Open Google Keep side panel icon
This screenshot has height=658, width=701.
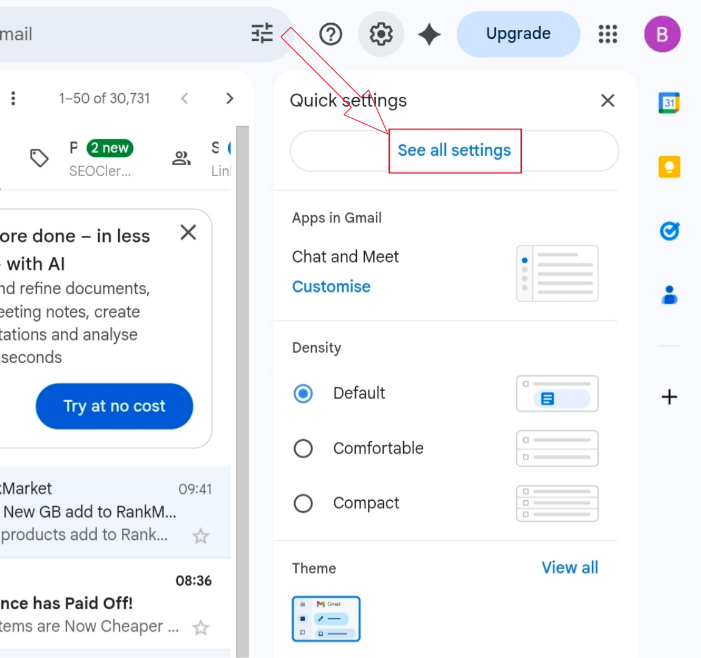pyautogui.click(x=669, y=167)
